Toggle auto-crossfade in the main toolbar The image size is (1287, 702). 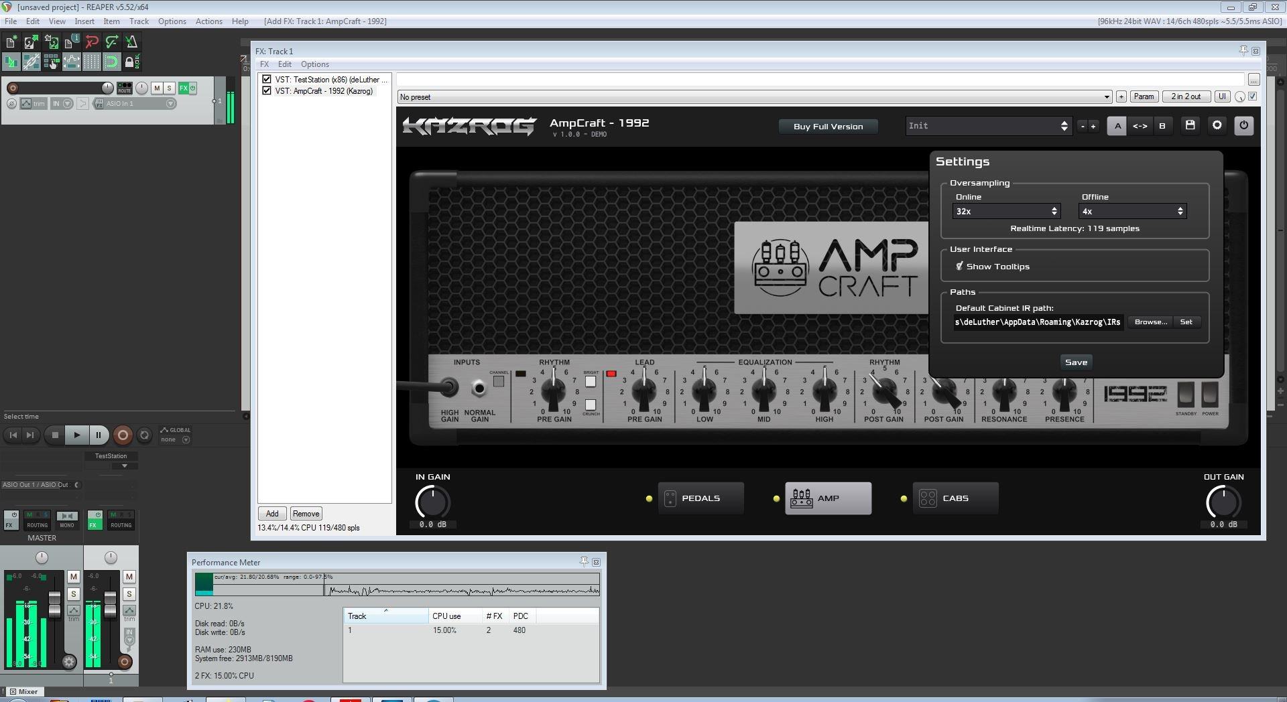tap(11, 62)
